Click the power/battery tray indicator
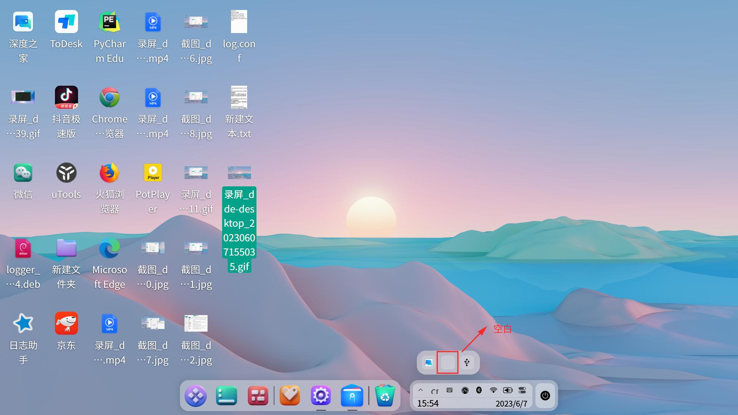This screenshot has height=415, width=738. (x=507, y=390)
